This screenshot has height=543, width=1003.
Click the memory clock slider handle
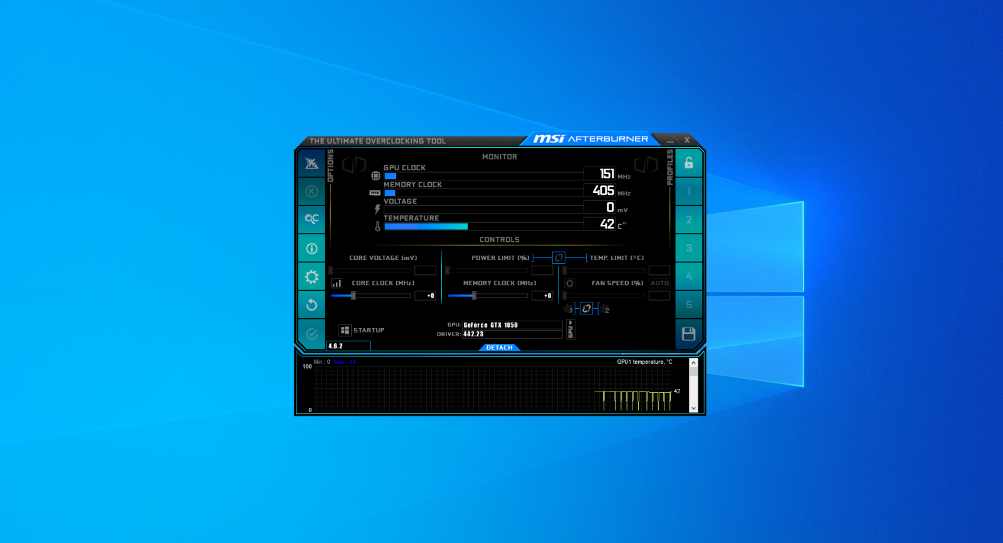(x=474, y=296)
